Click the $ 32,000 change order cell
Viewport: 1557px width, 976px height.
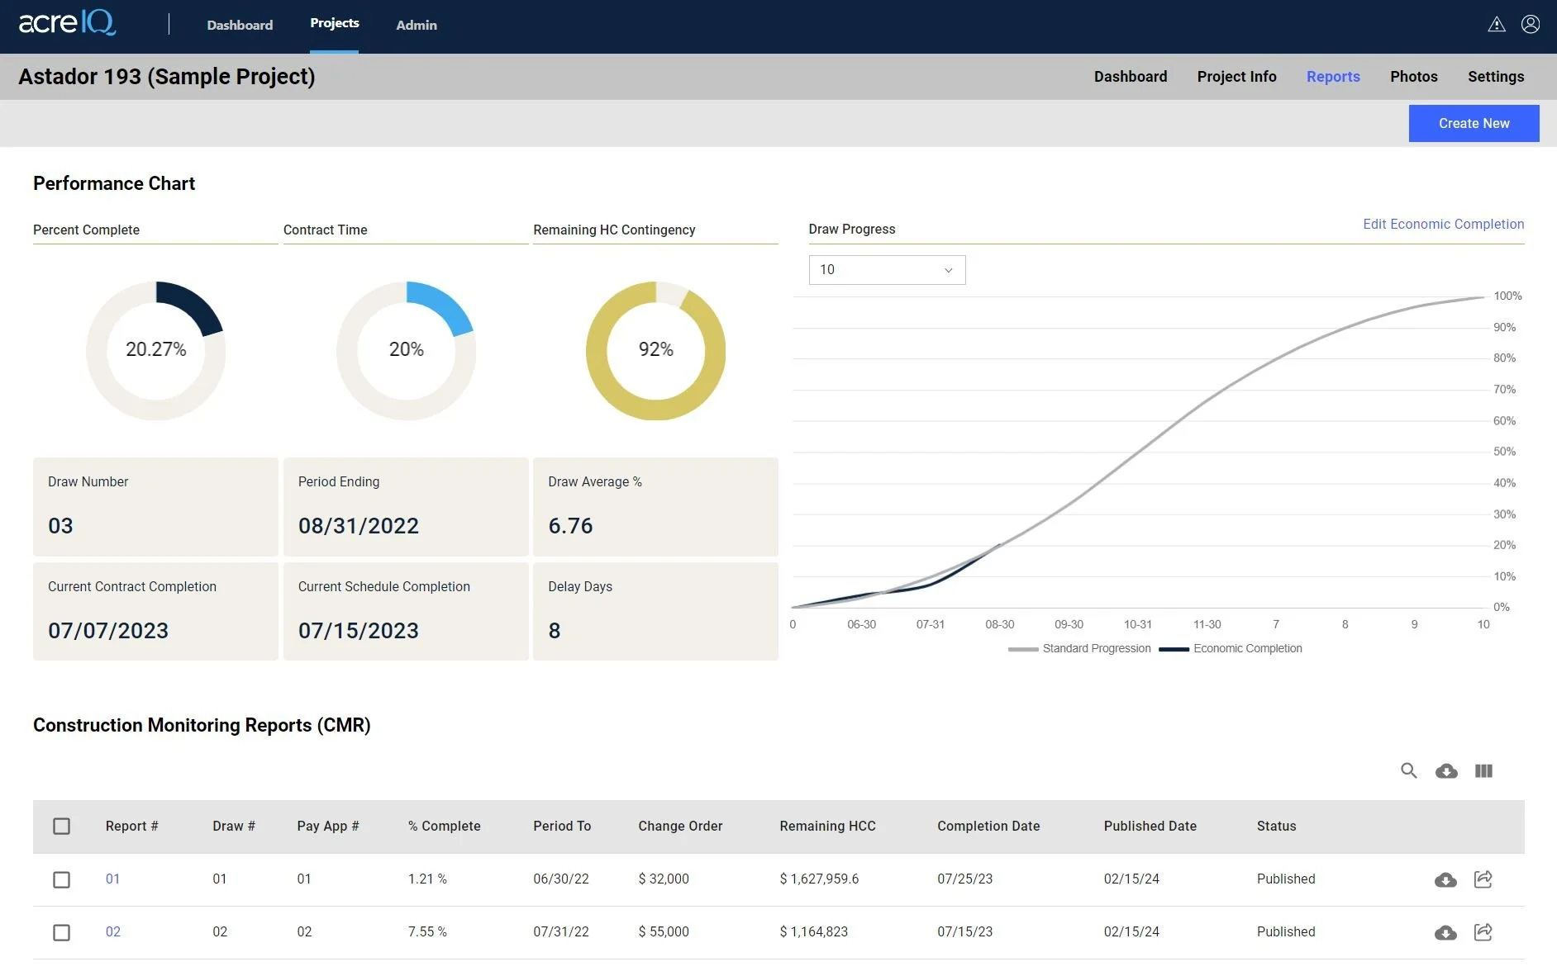tap(664, 879)
